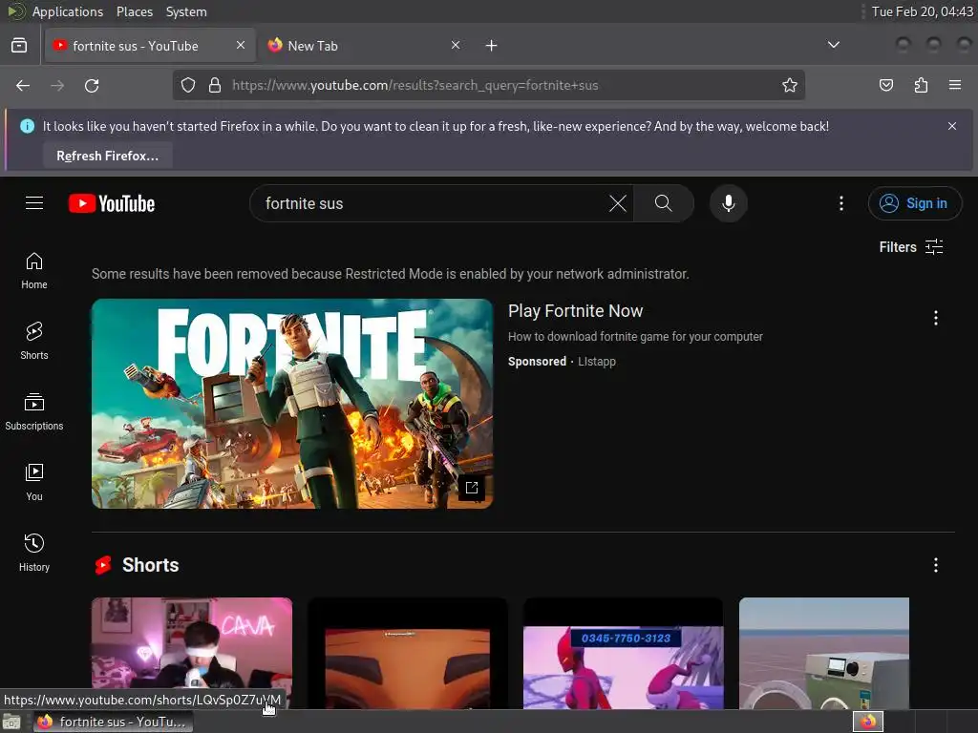Close the fortnite sus YouTube tab

[241, 45]
